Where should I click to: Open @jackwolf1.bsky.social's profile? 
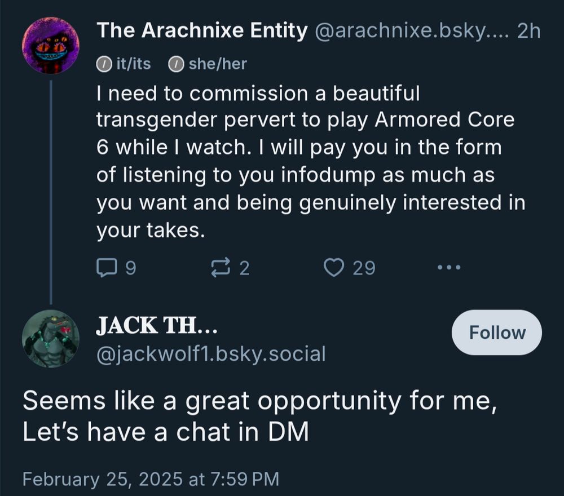click(x=211, y=354)
